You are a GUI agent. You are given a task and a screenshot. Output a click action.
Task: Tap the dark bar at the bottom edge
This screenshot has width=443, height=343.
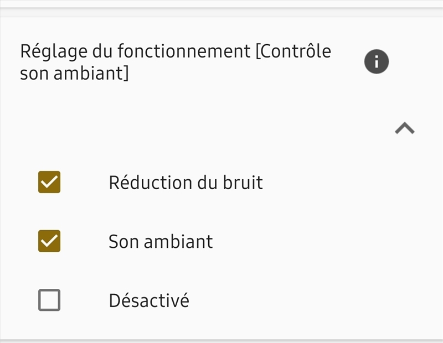click(221, 339)
